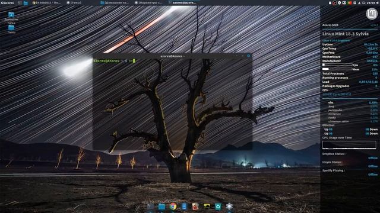This screenshot has height=213, width=380.
Task: Click the Cpu usage bar
Action: click(337, 64)
